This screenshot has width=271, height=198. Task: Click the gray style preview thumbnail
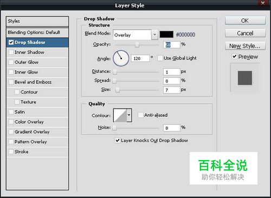(245, 78)
